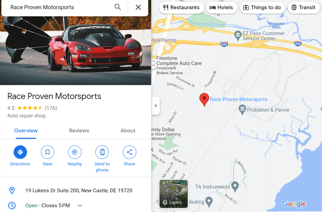Save the place with the bookmark icon
The image size is (322, 212).
point(47,152)
